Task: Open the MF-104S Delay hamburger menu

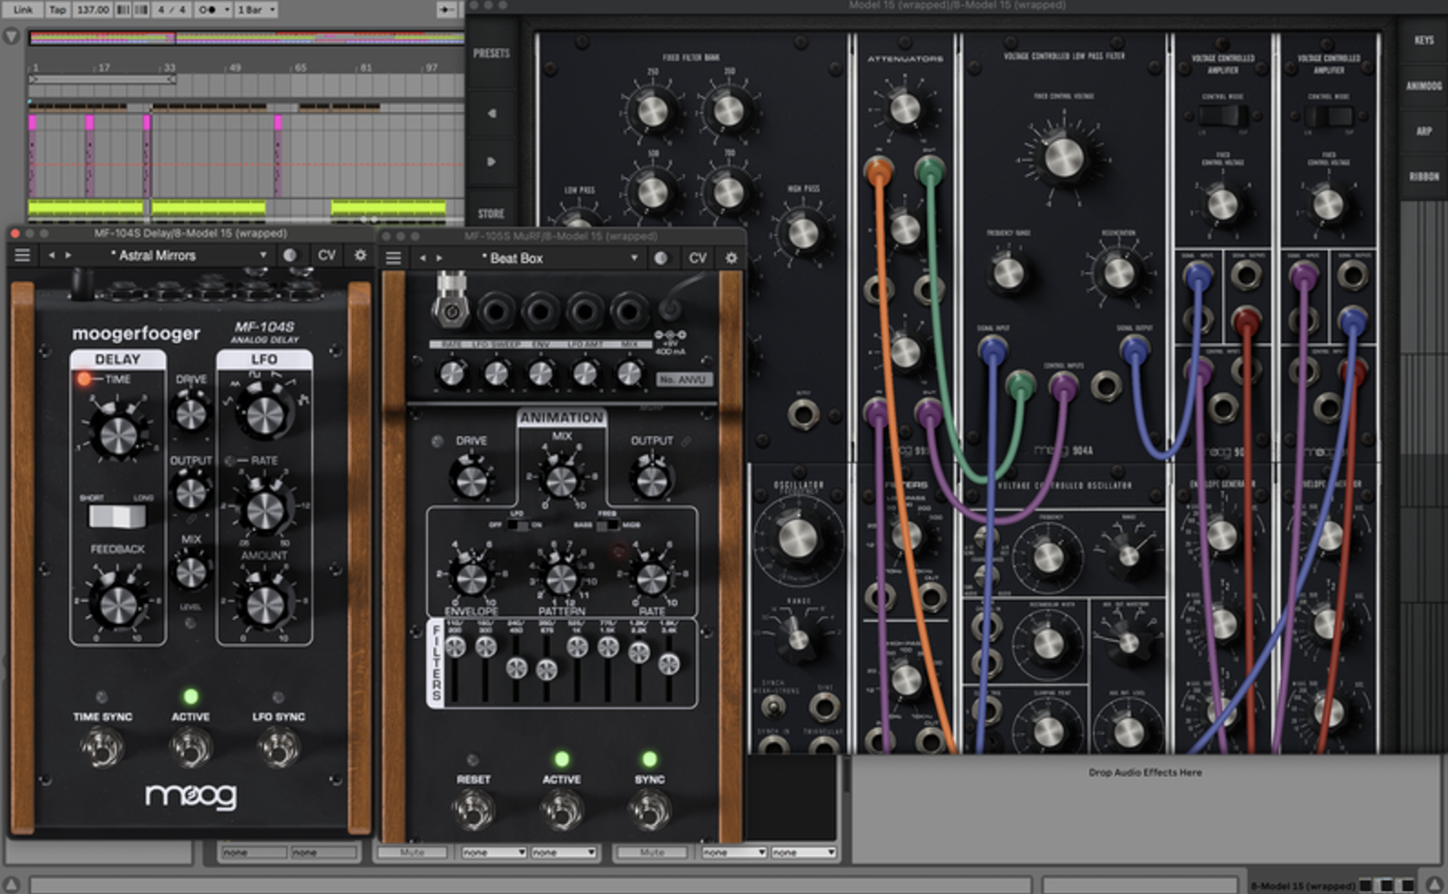Action: pos(22,256)
